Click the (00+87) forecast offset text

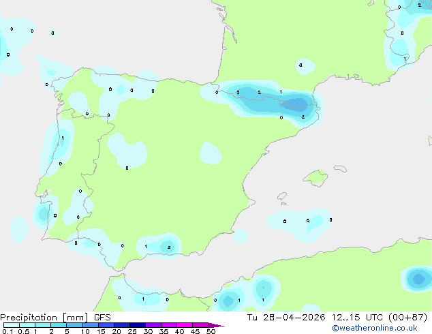(407, 318)
